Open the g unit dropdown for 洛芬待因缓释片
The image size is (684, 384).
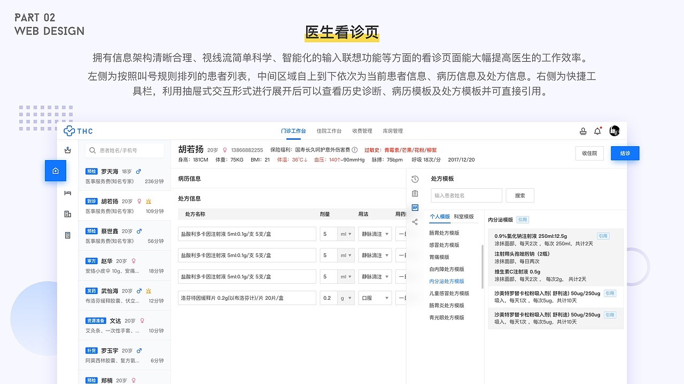(x=346, y=298)
